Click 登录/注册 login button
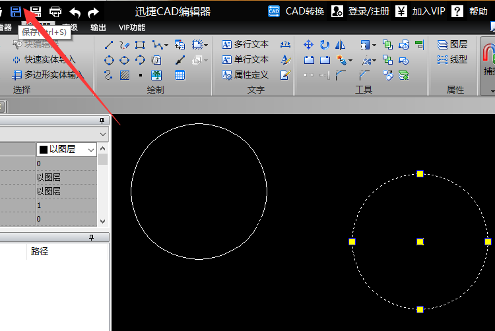The image size is (495, 331). pyautogui.click(x=360, y=12)
